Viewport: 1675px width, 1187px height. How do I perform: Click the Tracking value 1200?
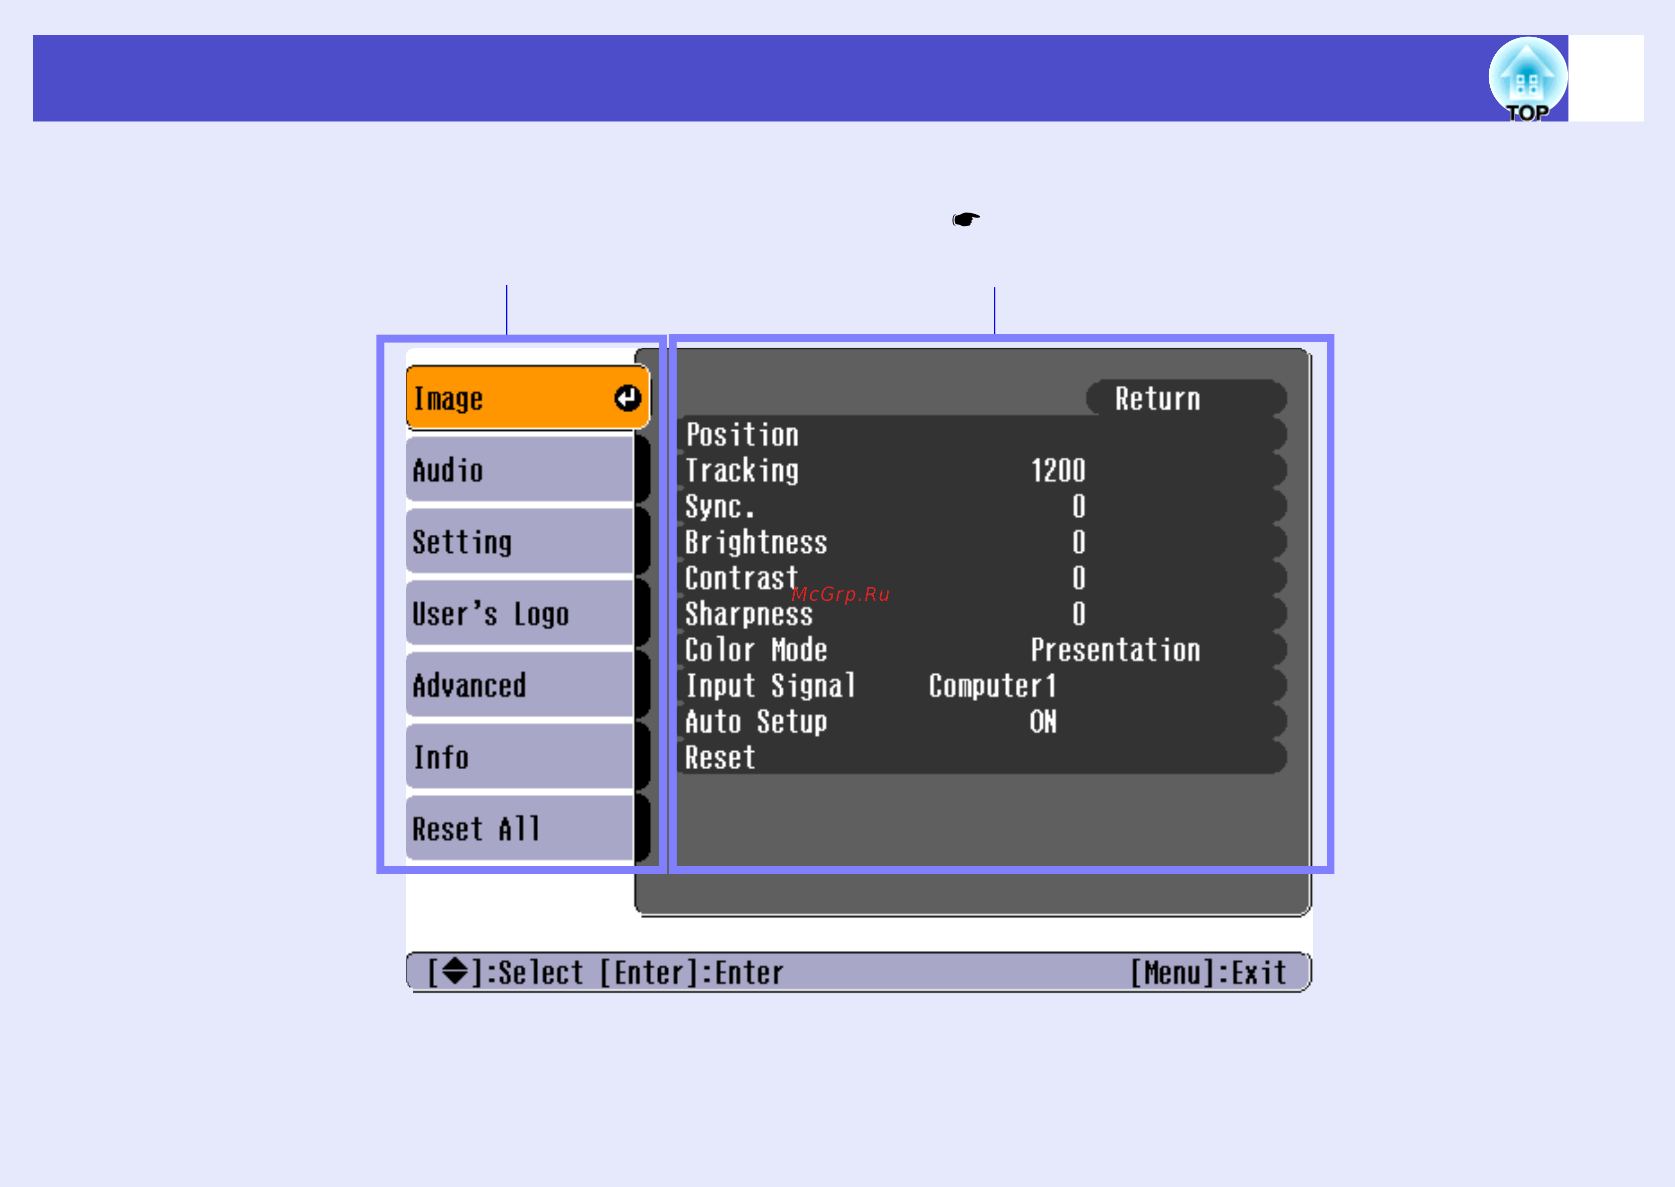[x=1058, y=471]
